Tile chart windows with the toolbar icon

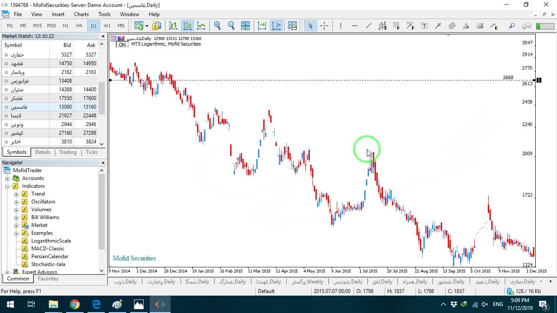245,26
